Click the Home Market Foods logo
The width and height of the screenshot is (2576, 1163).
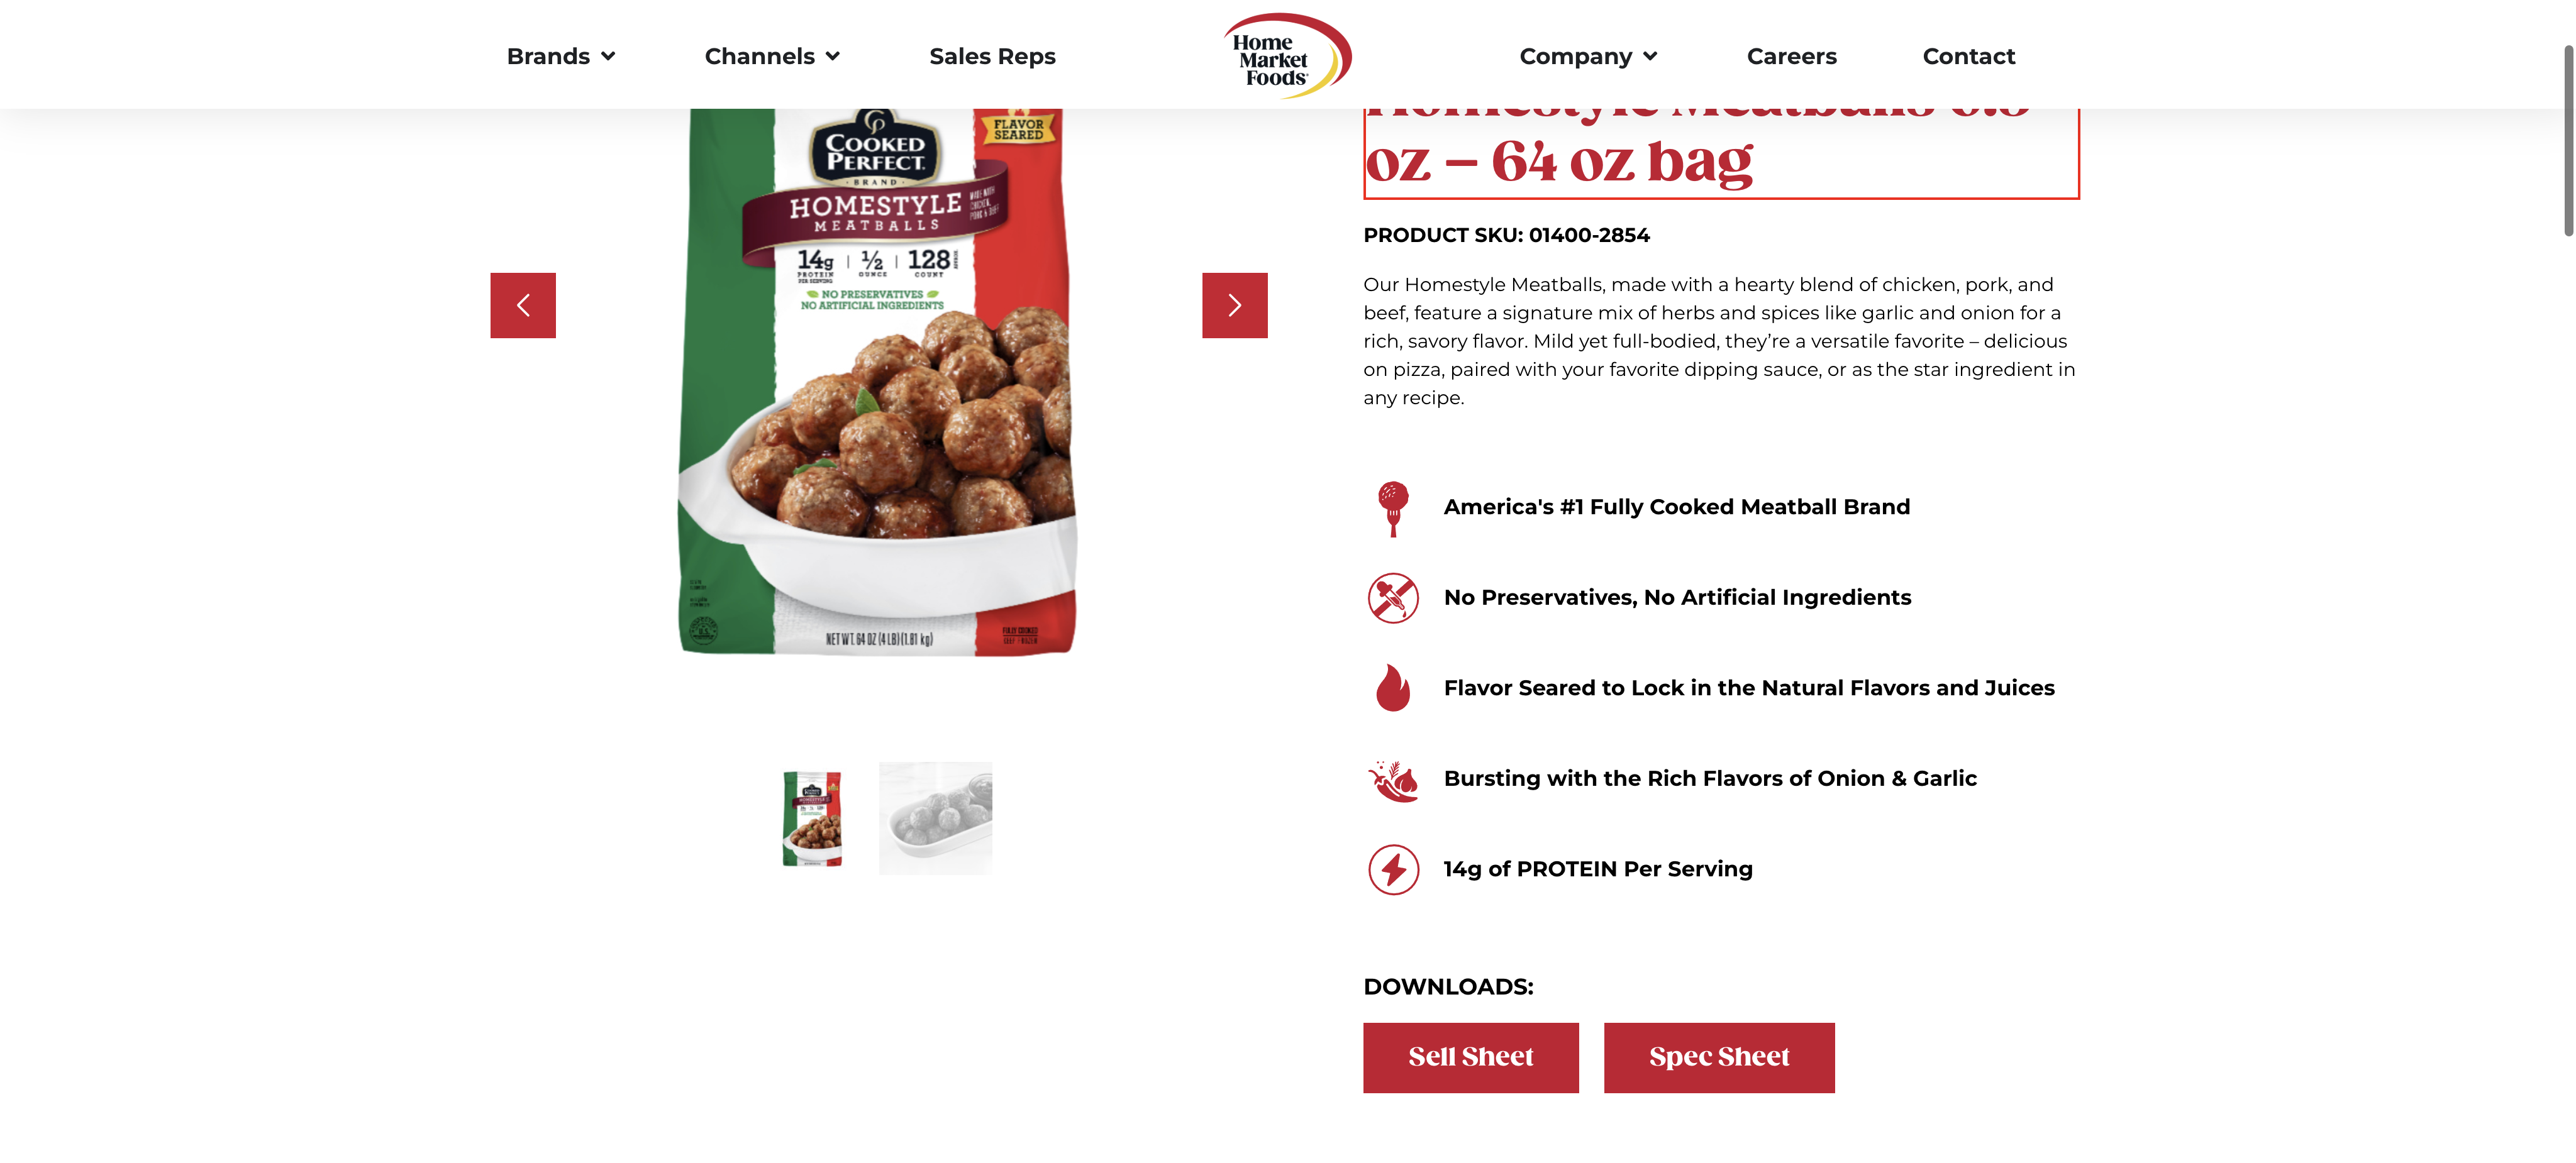click(x=1287, y=56)
